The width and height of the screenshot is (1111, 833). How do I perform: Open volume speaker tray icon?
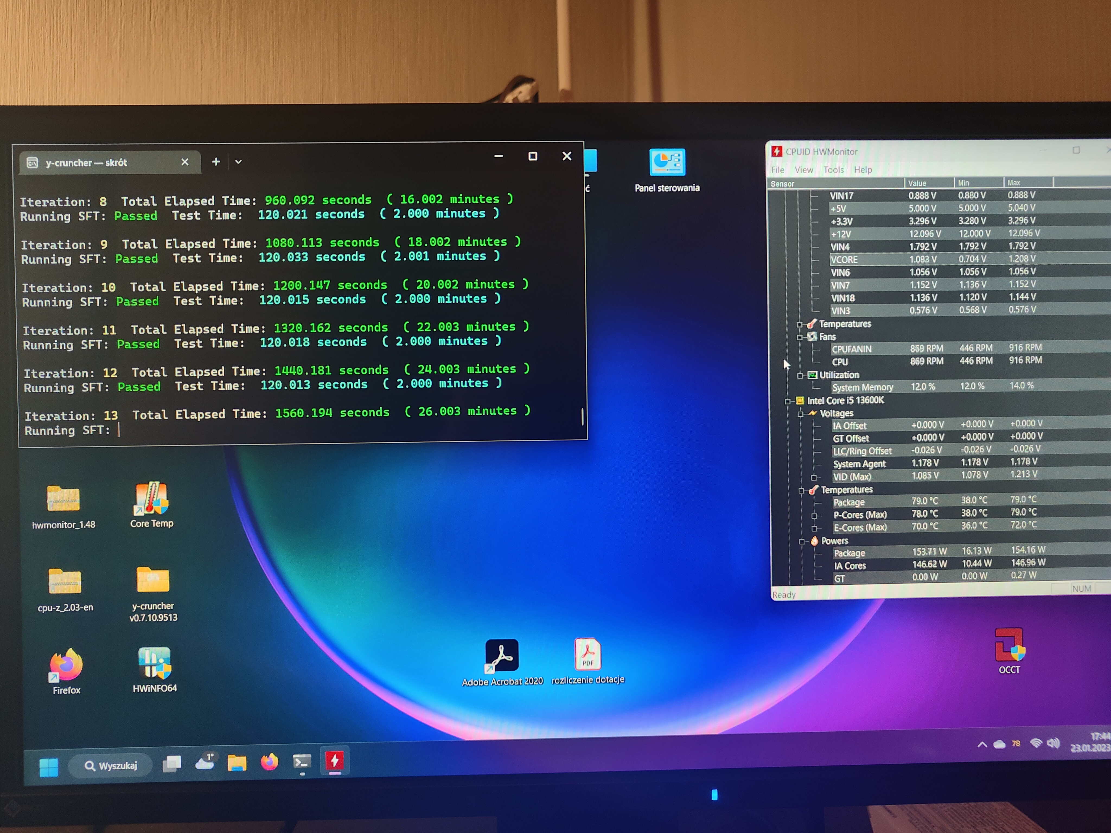[x=1053, y=743]
